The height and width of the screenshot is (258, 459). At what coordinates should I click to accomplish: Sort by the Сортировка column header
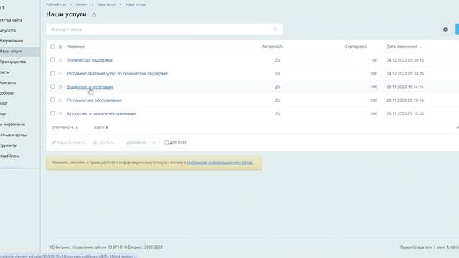click(x=356, y=47)
